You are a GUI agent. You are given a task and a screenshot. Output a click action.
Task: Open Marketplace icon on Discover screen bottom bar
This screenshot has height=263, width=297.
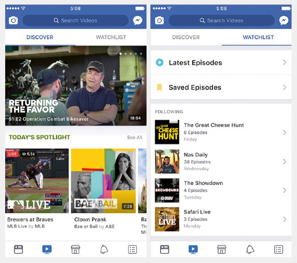75,249
